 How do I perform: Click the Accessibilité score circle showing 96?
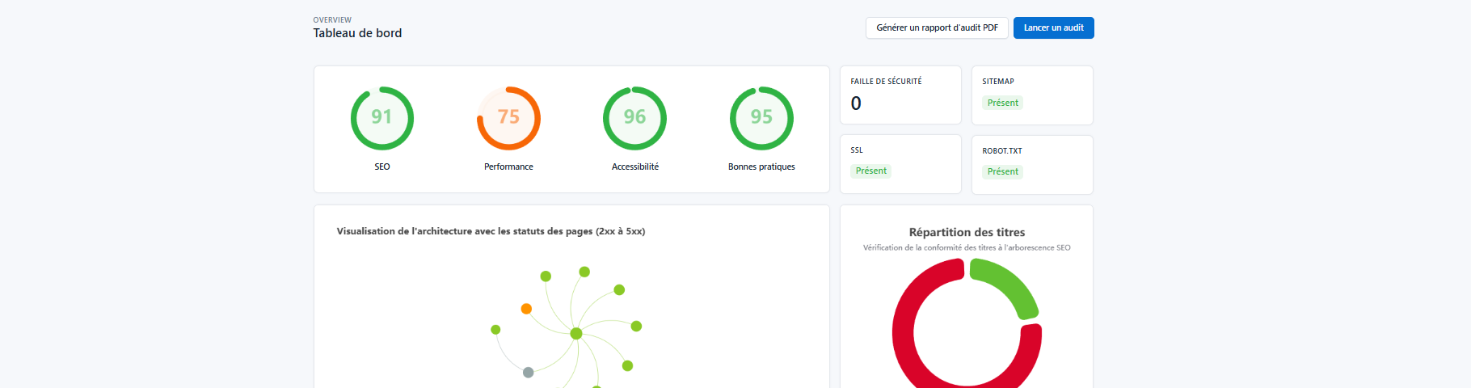[634, 118]
